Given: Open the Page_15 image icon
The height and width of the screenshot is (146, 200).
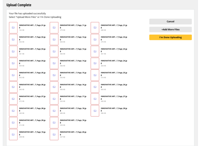Looking at the screenshot, I should (54, 75).
